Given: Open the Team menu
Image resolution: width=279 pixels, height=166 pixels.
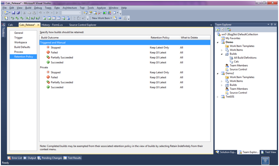Looking at the screenshot, I should point(48,8).
